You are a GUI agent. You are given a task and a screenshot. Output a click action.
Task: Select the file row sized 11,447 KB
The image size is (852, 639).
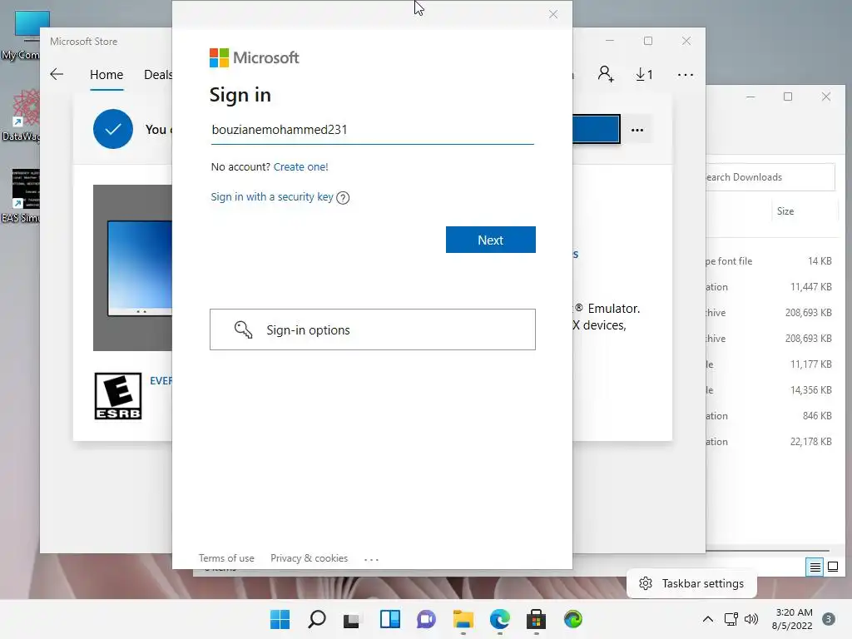771,287
